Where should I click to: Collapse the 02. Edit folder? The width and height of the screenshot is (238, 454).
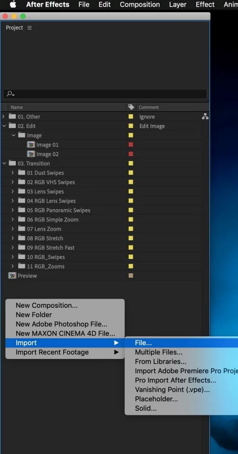[x=4, y=126]
